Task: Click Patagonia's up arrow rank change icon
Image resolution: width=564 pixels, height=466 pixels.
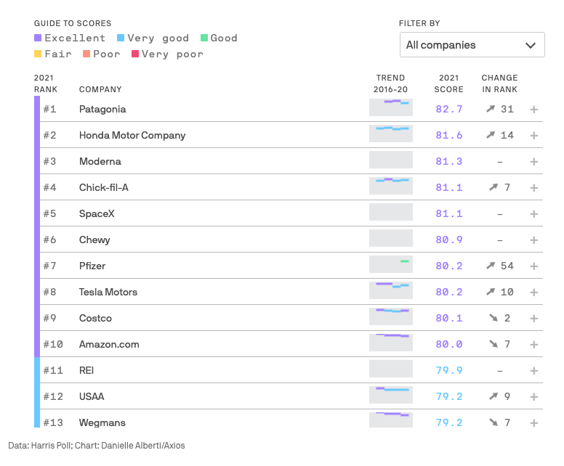Action: (491, 109)
